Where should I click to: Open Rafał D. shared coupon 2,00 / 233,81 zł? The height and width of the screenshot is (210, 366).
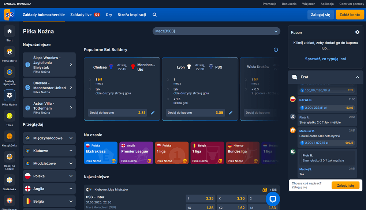coord(327,108)
